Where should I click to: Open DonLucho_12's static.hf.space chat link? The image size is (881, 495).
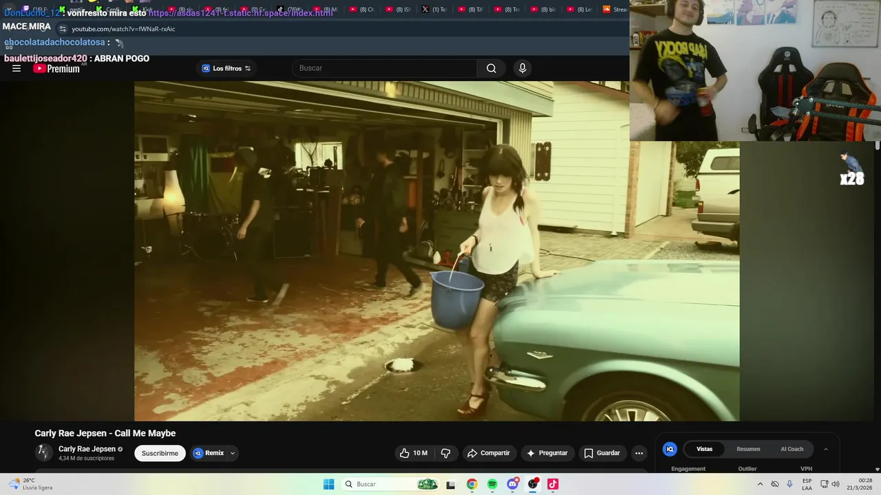[x=241, y=12]
